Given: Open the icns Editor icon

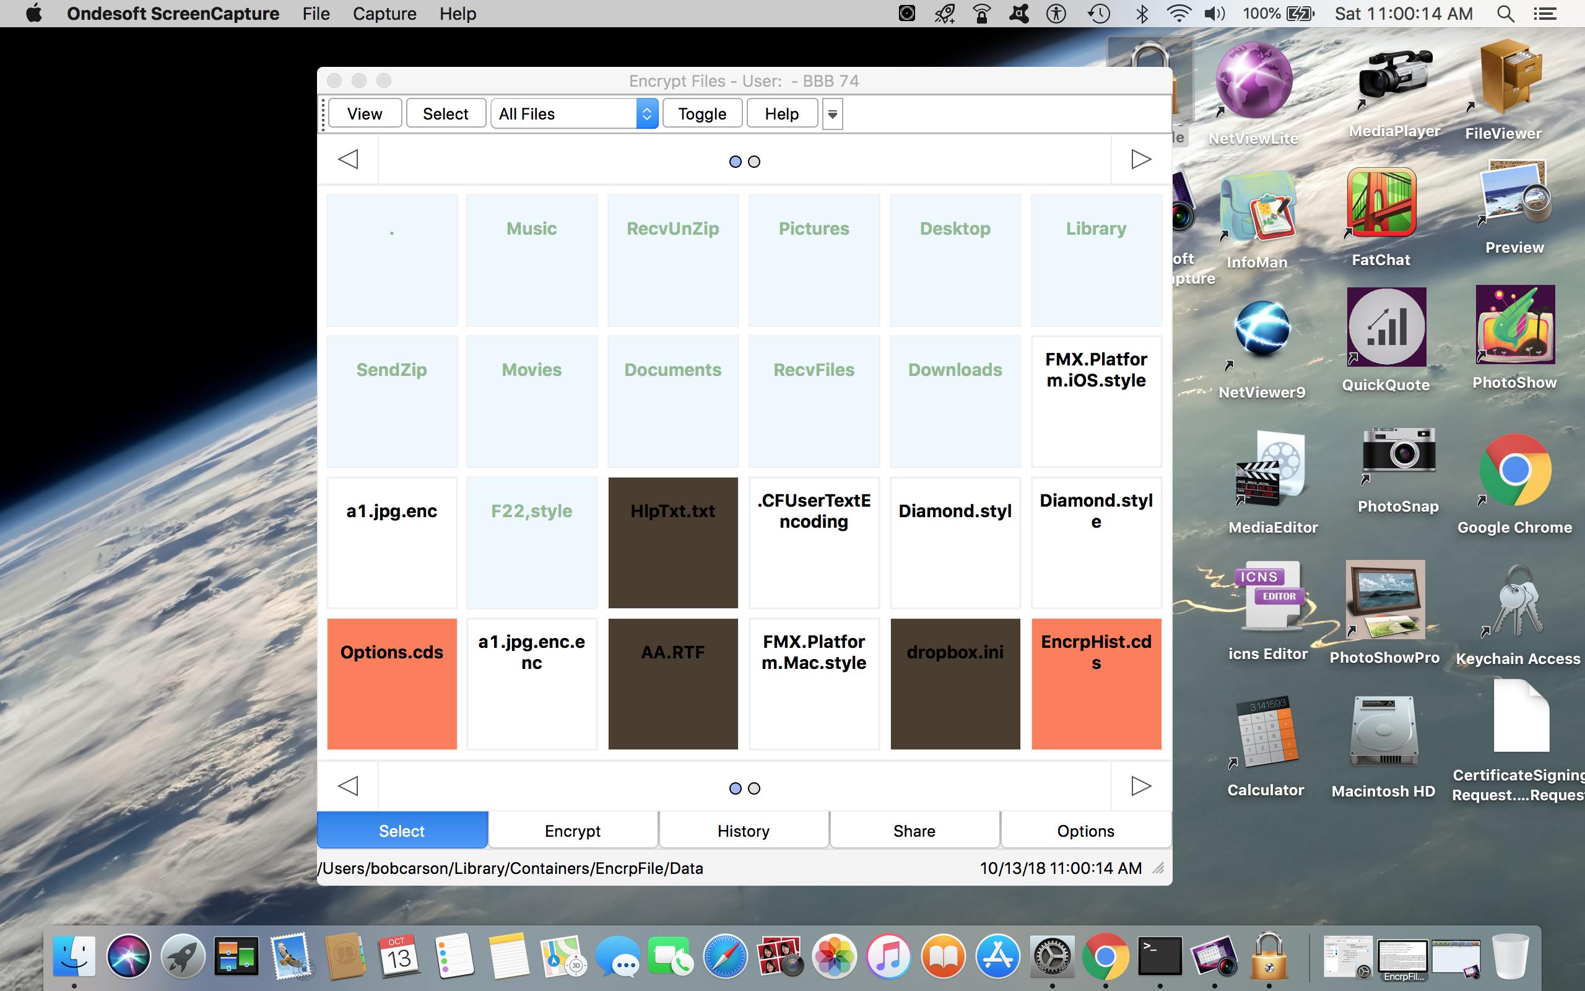Looking at the screenshot, I should coord(1269,596).
